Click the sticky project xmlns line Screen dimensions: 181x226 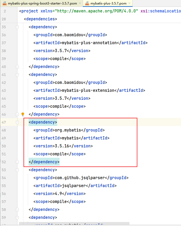[100, 11]
